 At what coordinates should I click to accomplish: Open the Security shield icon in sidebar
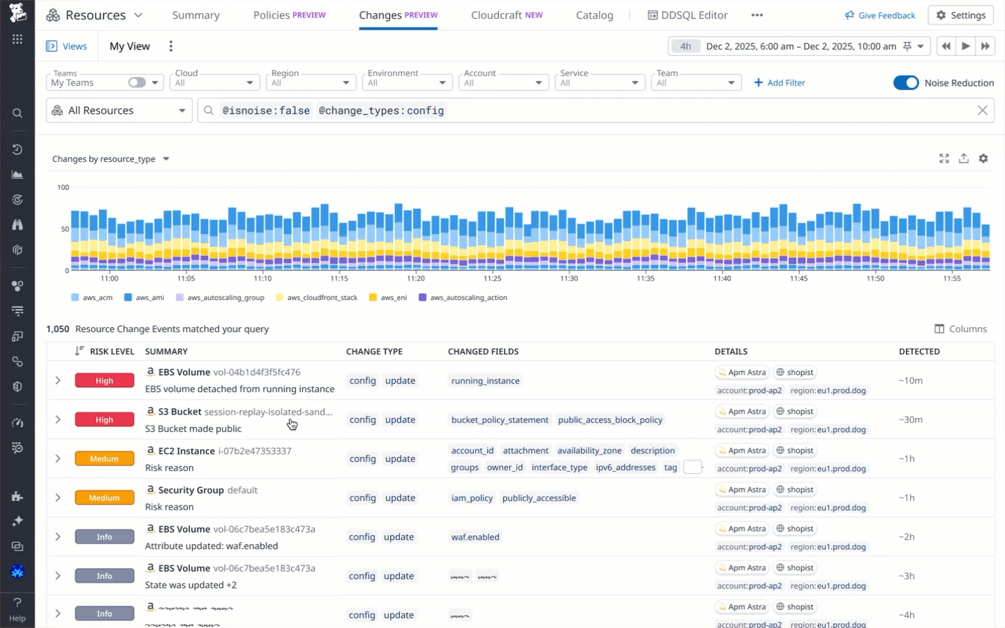[x=17, y=387]
